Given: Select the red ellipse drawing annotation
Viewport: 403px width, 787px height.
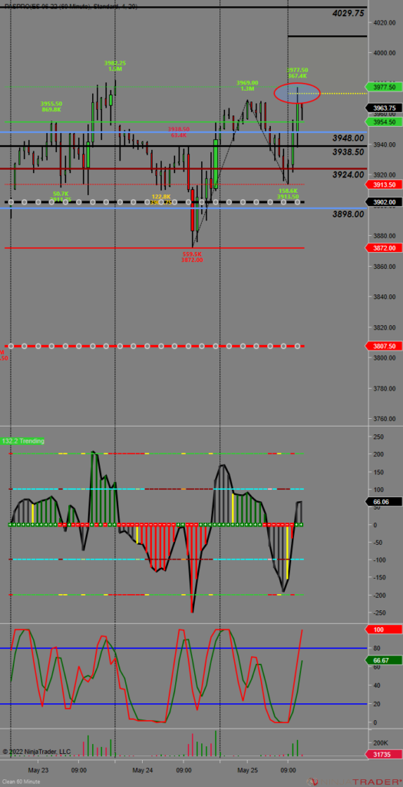Looking at the screenshot, I should (297, 93).
